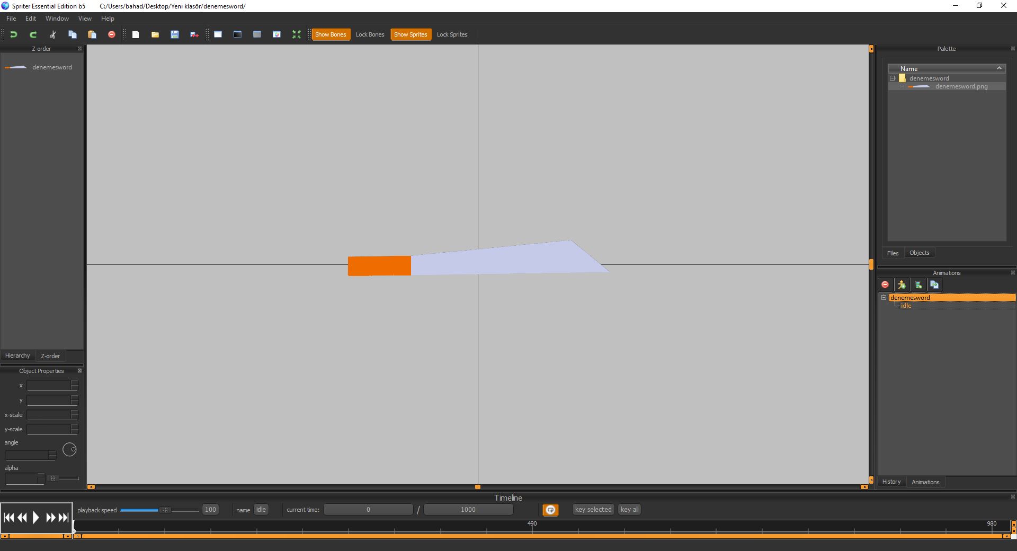Open the View menu
Image resolution: width=1017 pixels, height=551 pixels.
85,19
